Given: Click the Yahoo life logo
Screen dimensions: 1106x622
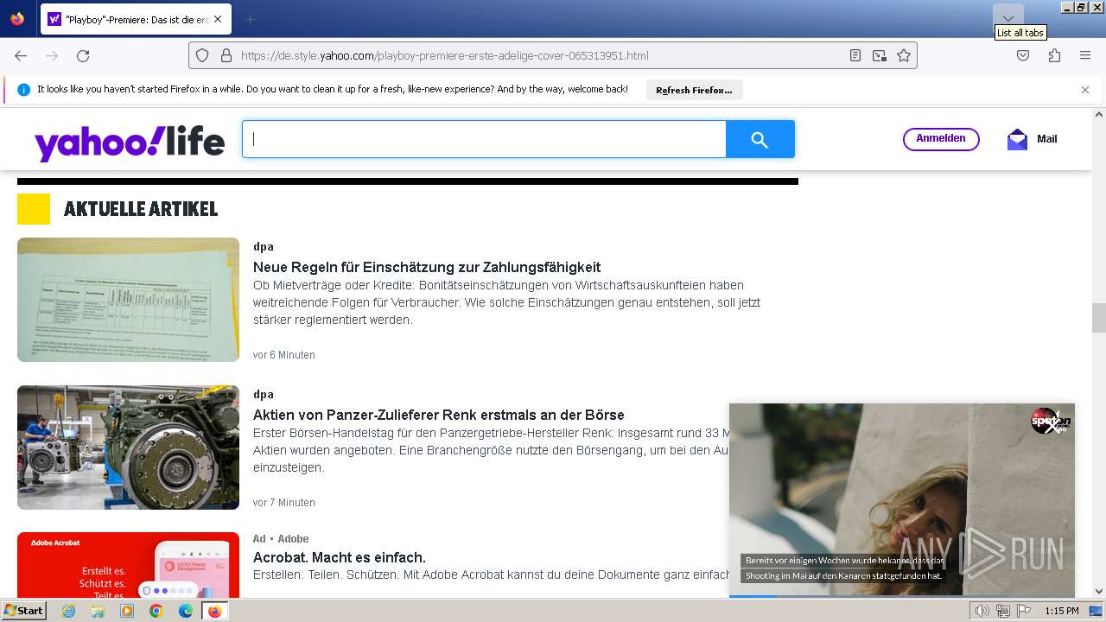Looking at the screenshot, I should pyautogui.click(x=130, y=143).
